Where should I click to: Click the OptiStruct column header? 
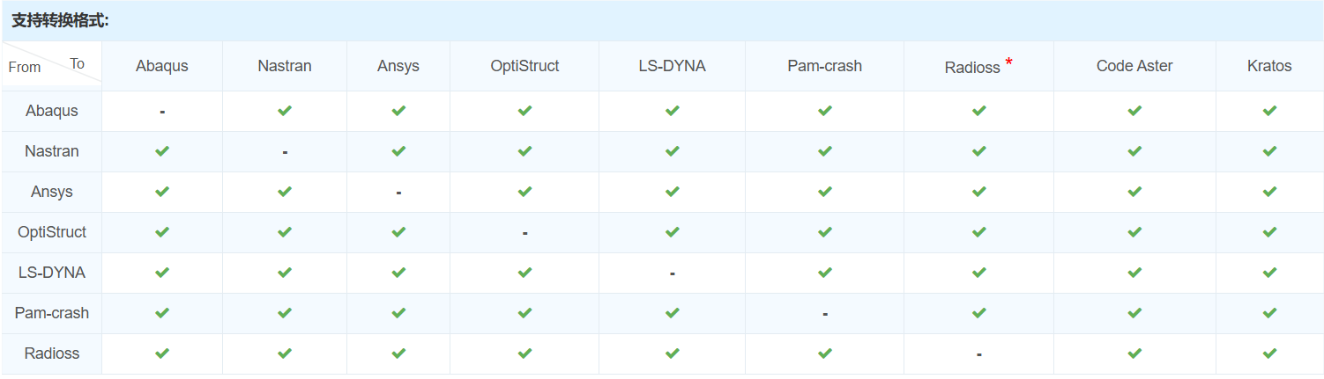click(x=524, y=66)
